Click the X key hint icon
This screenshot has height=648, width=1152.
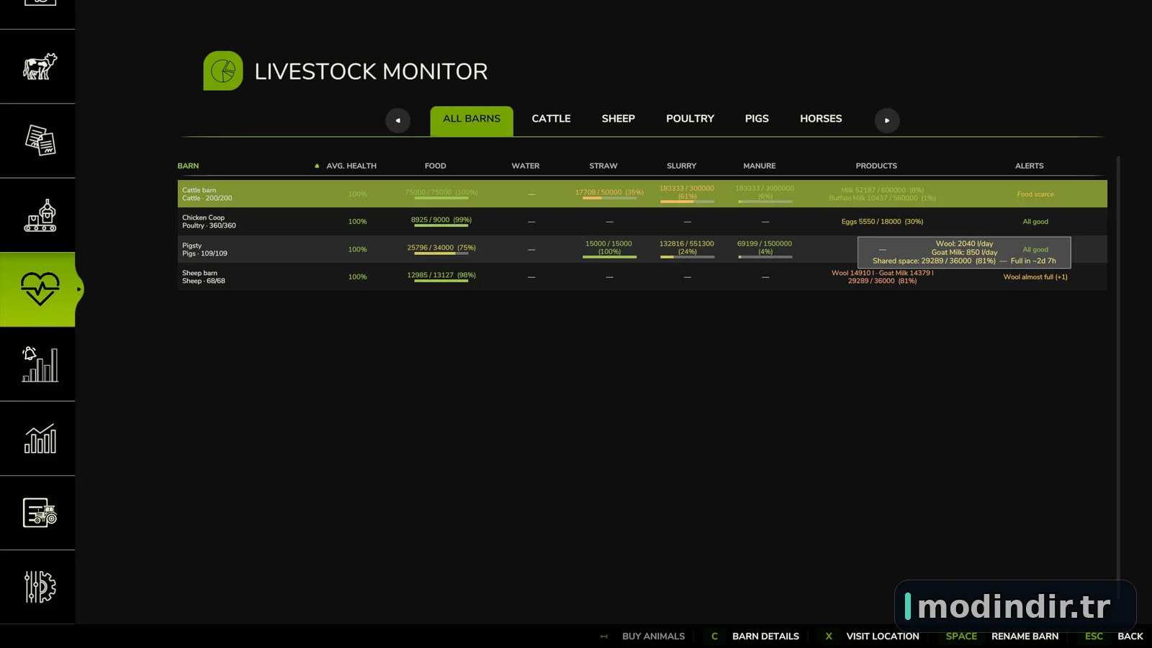pyautogui.click(x=829, y=636)
